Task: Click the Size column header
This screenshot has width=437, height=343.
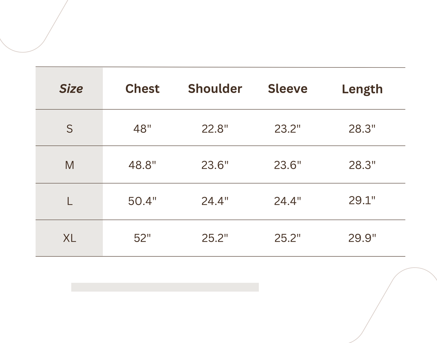Action: 71,89
